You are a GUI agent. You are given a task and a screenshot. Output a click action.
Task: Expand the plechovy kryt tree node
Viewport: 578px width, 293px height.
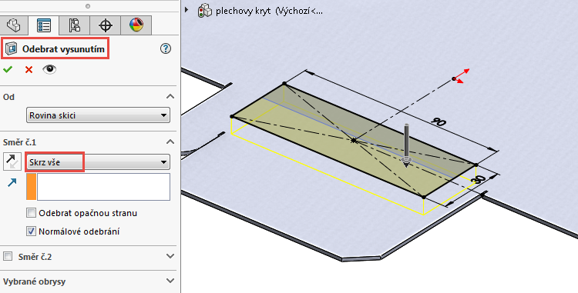tap(187, 10)
